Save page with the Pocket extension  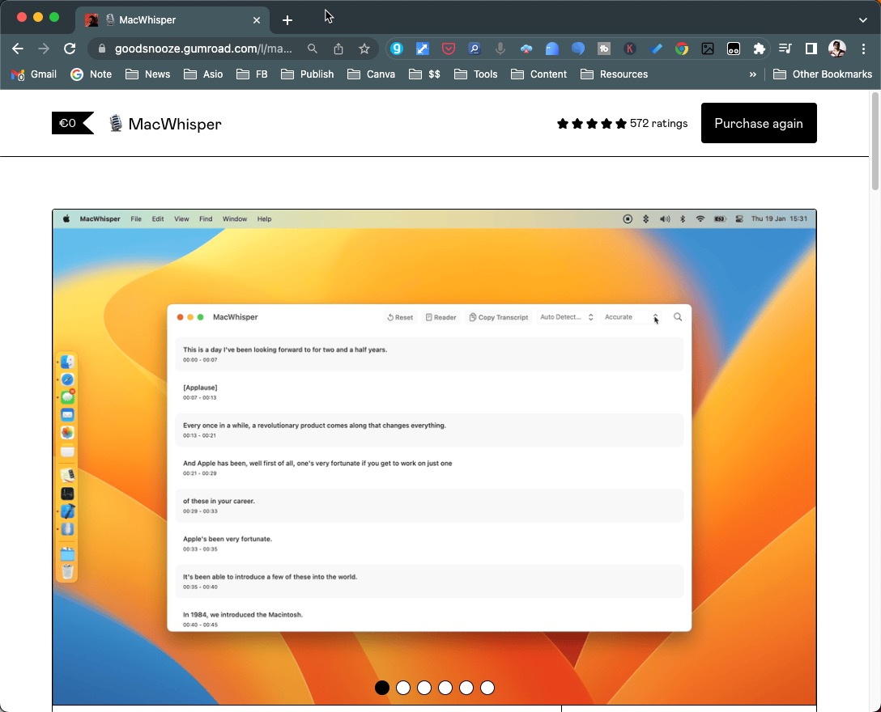pyautogui.click(x=449, y=49)
